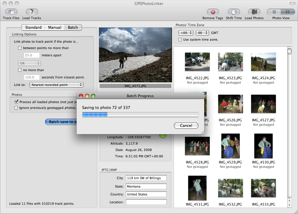Screen dimensions: 298x214
Task: Click the photo list scroll down arrow
Action: (x=290, y=205)
